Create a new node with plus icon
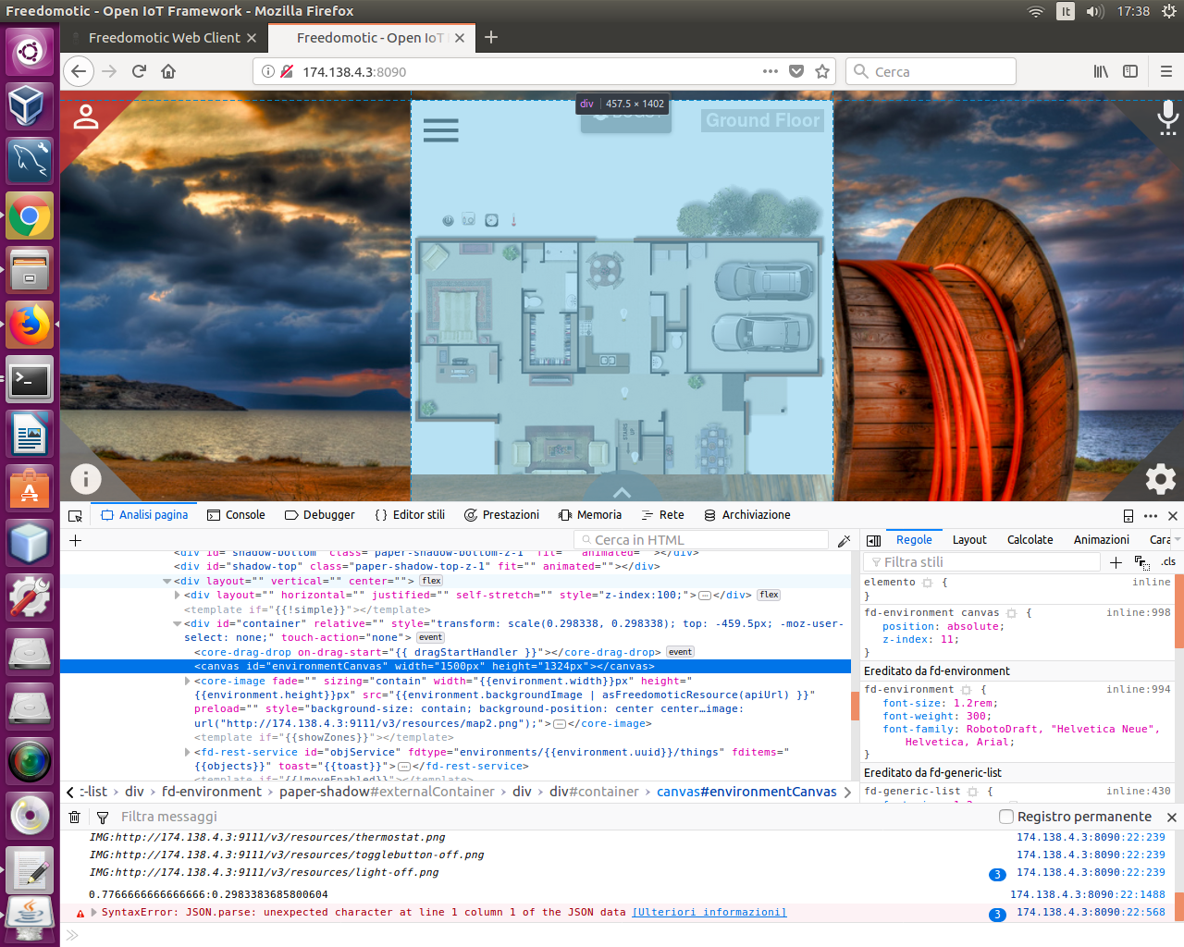Viewport: 1184px width, 947px height. 76,540
